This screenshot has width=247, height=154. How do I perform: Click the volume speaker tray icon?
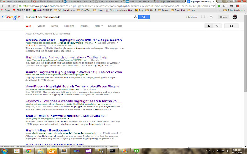tap(228, 151)
